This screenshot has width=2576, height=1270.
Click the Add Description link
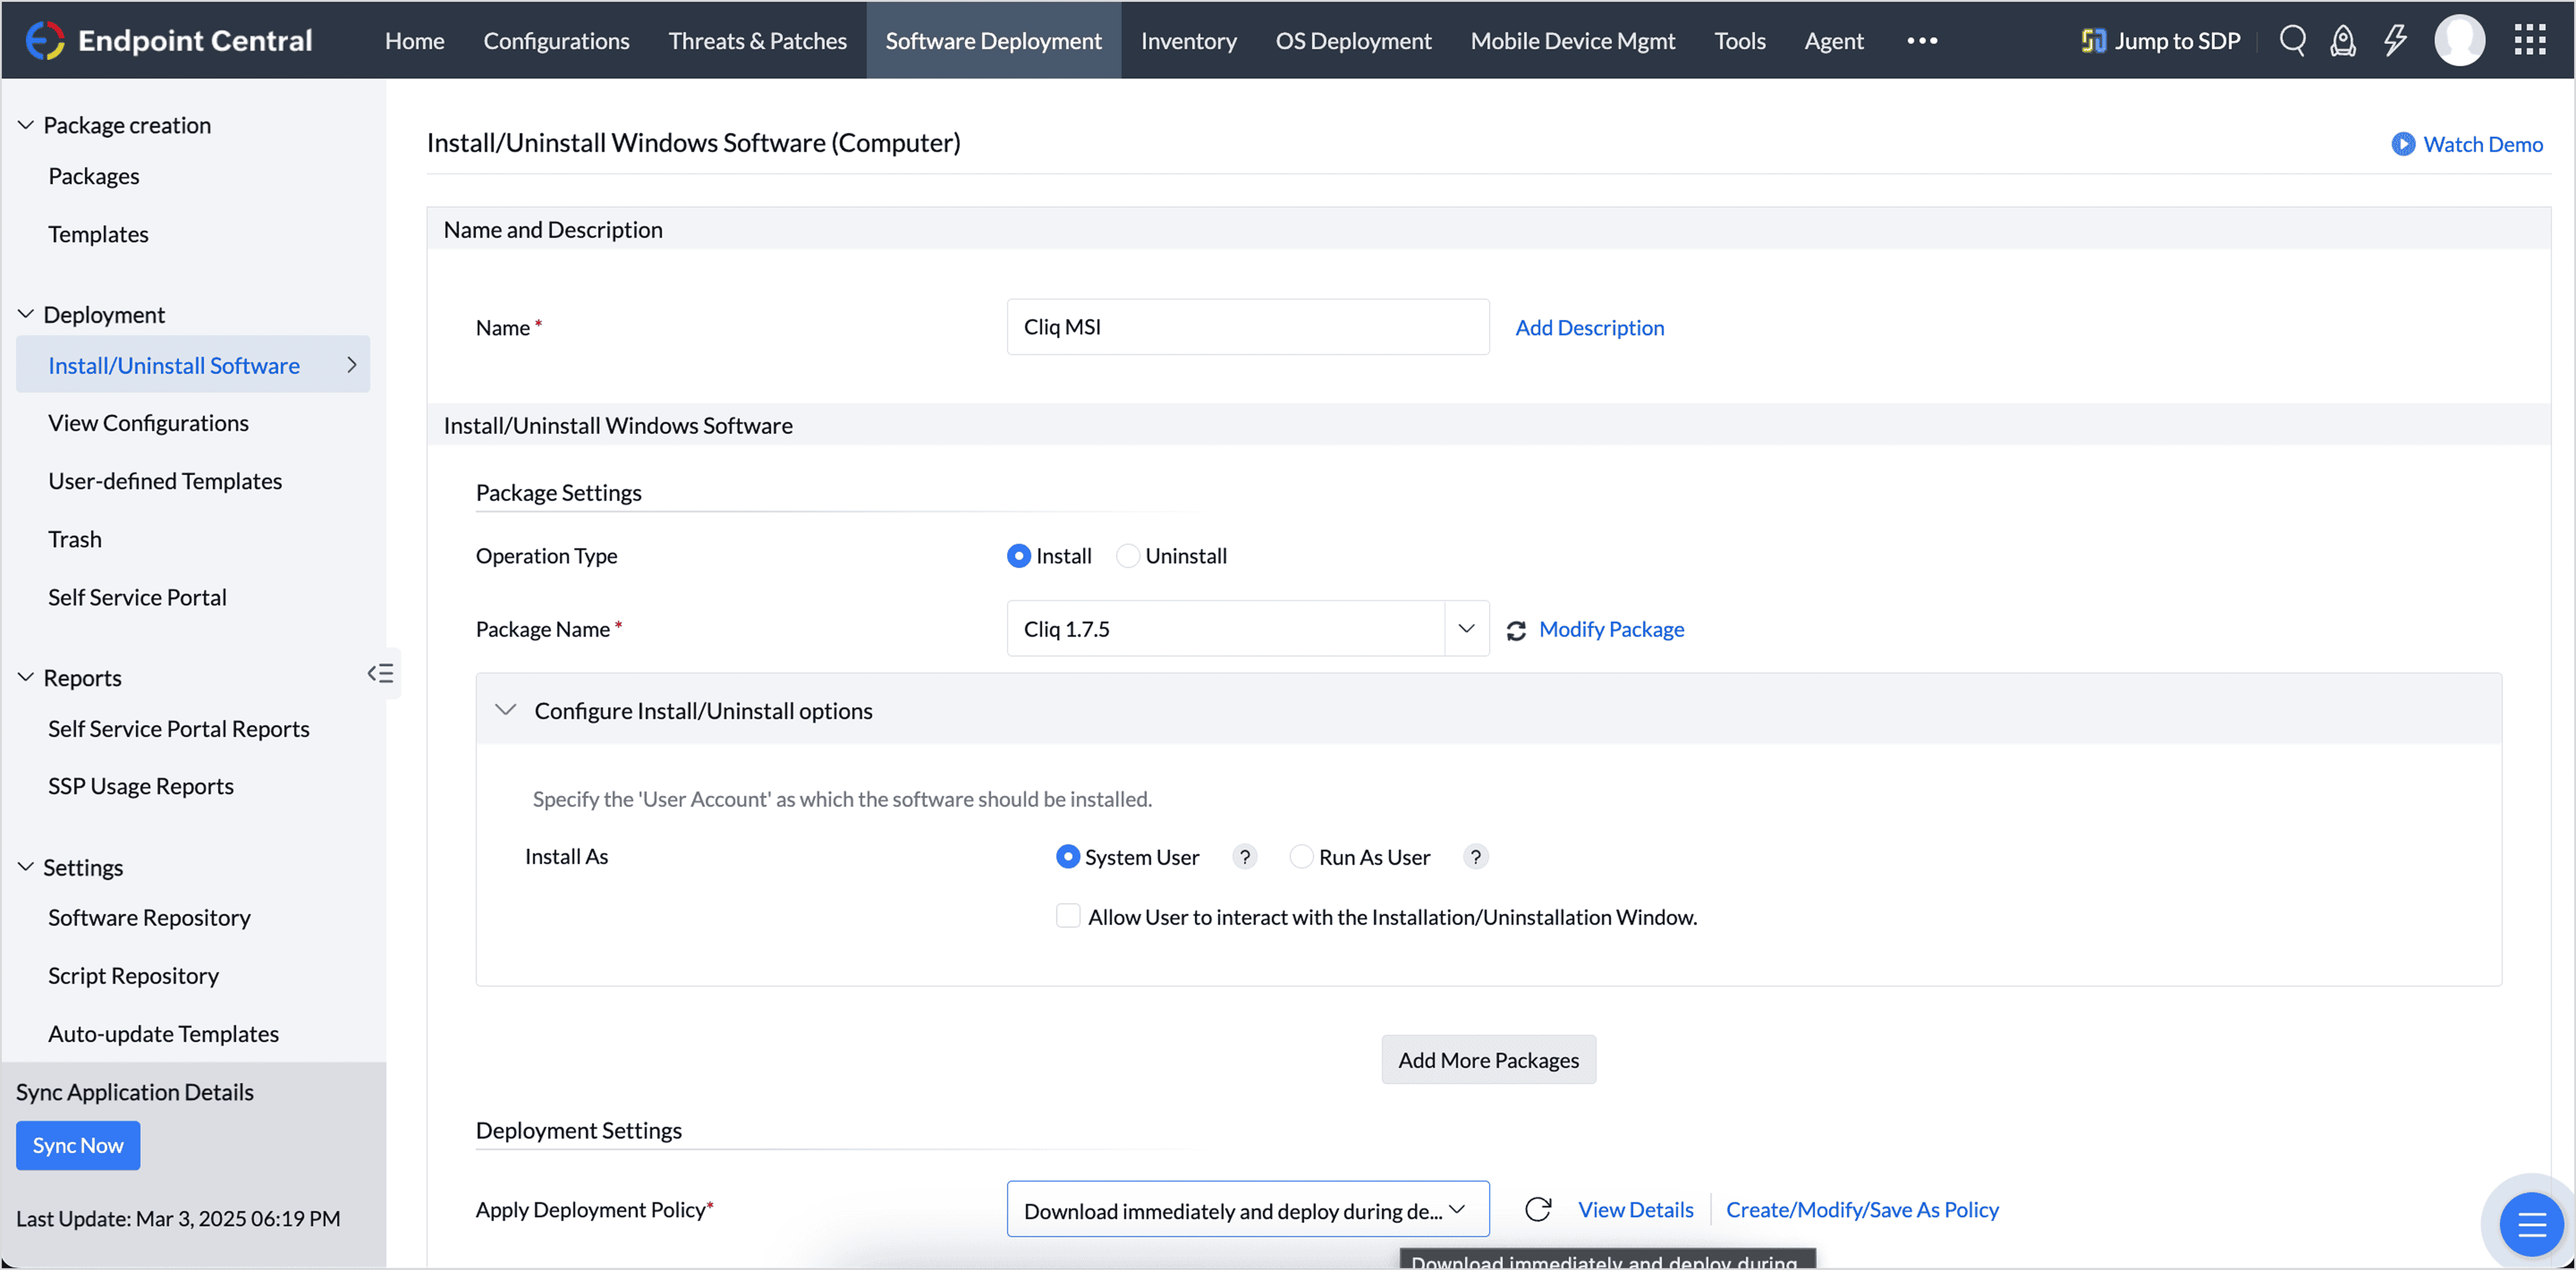click(x=1589, y=328)
